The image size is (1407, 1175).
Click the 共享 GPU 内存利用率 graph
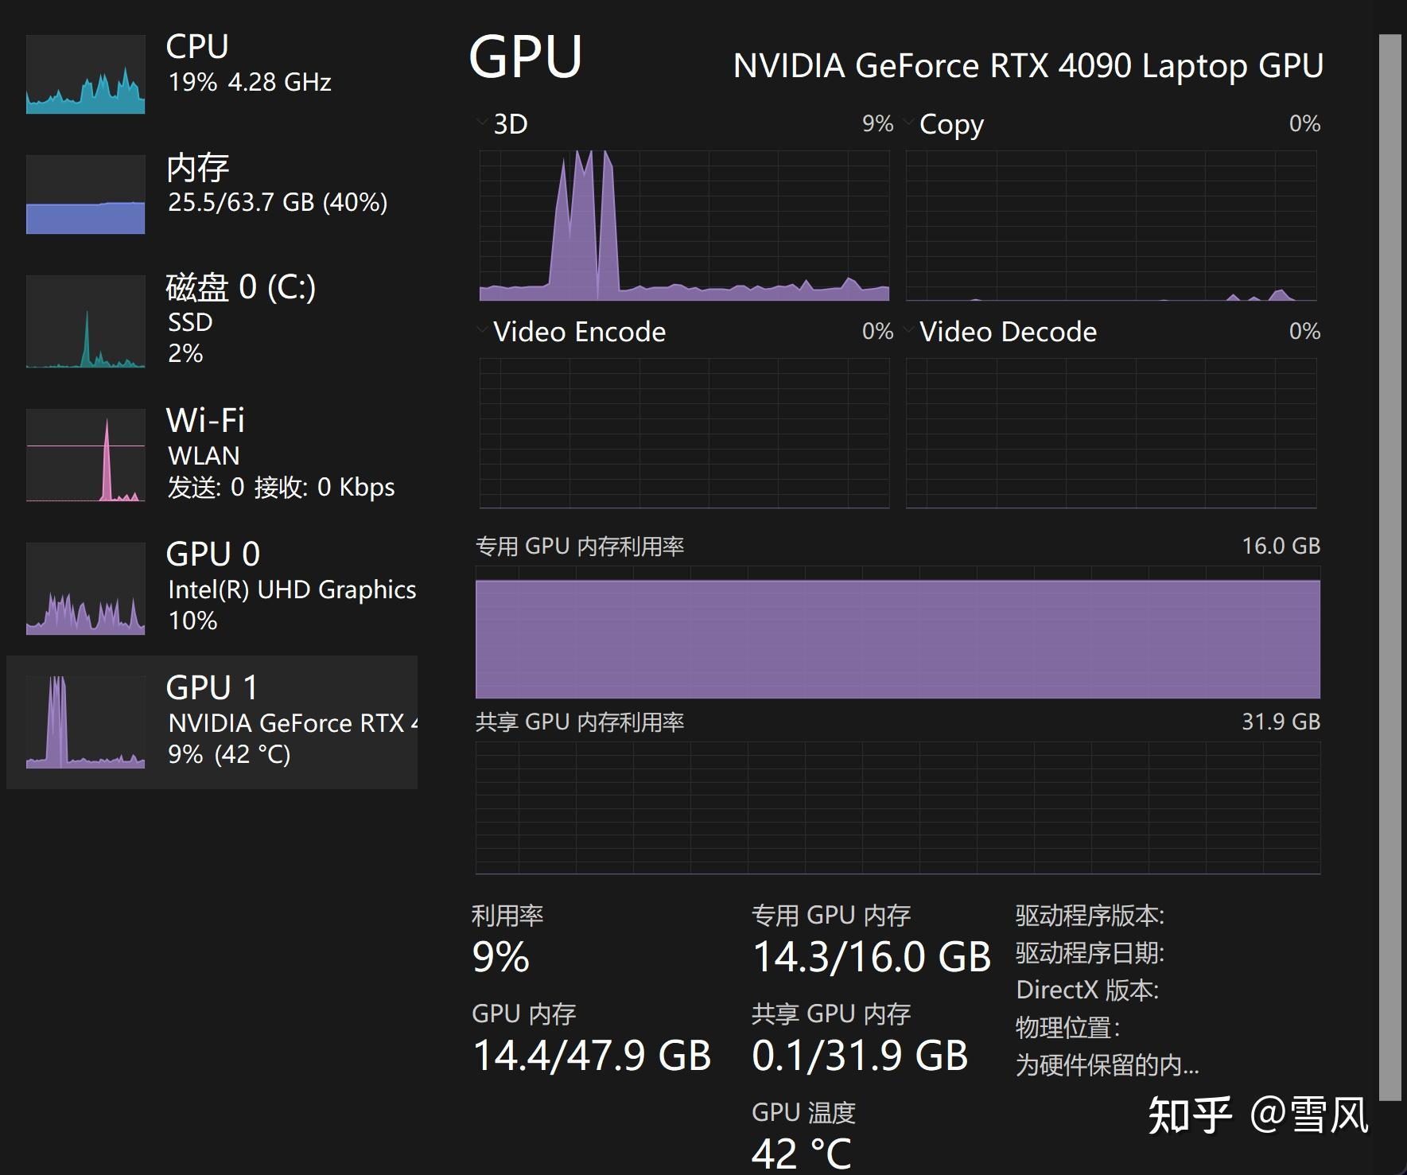[x=897, y=807]
